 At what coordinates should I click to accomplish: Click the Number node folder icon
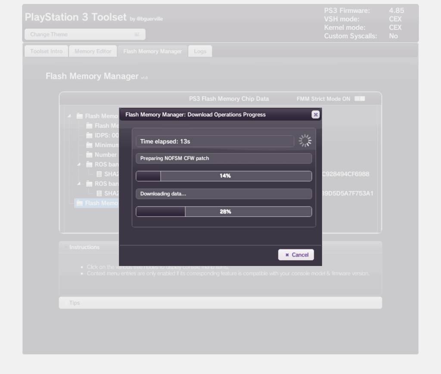(x=89, y=155)
